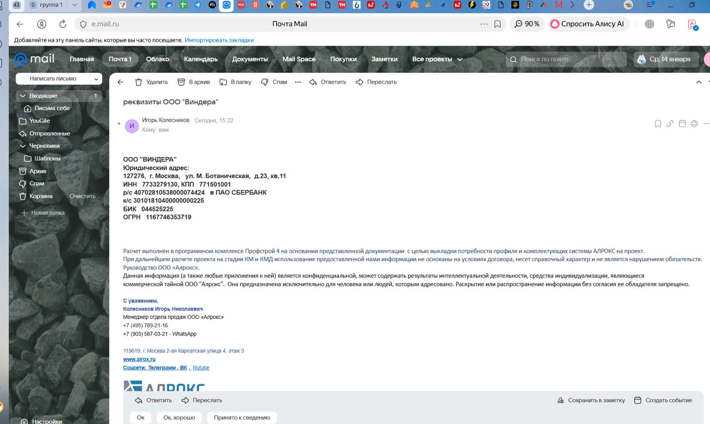Open the YouGile folder
This screenshot has width=710, height=424.
(40, 121)
